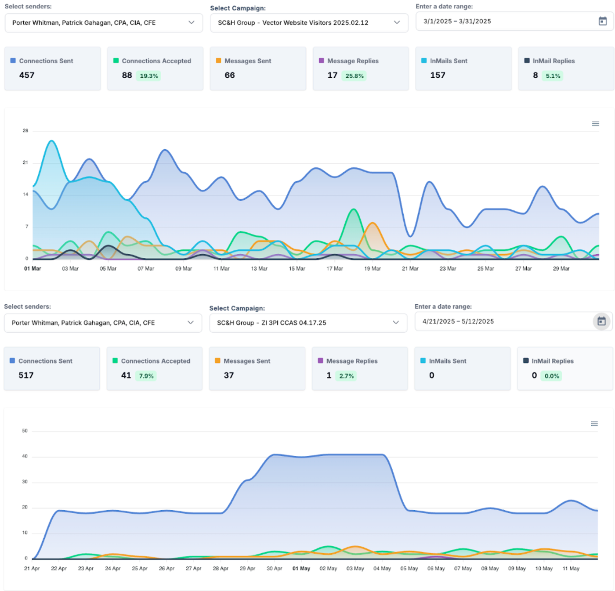Click the "19 Mar" x-axis label
The image size is (615, 591).
373,268
